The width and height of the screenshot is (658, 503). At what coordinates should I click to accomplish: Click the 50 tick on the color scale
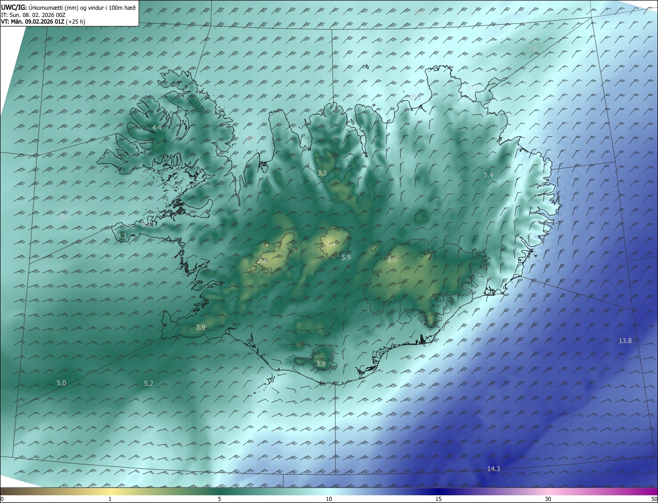(654, 499)
